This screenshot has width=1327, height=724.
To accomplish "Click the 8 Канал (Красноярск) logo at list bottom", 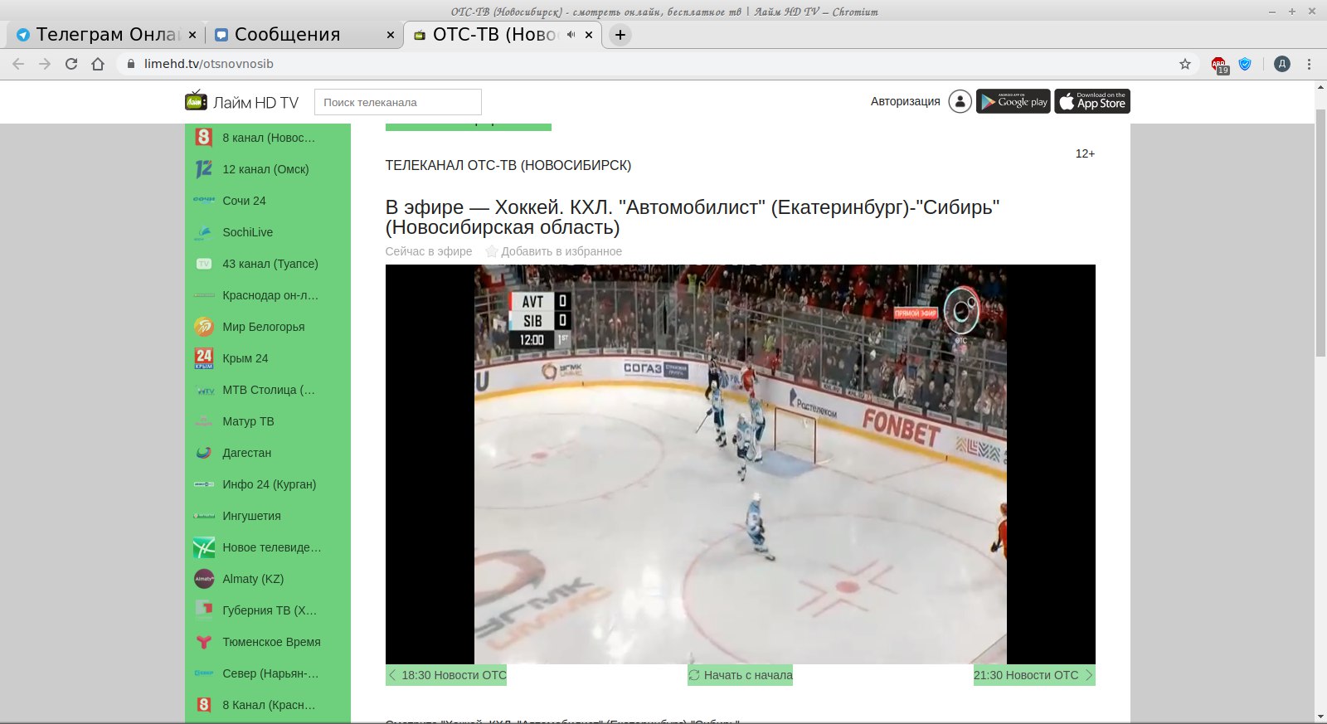I will pyautogui.click(x=204, y=705).
